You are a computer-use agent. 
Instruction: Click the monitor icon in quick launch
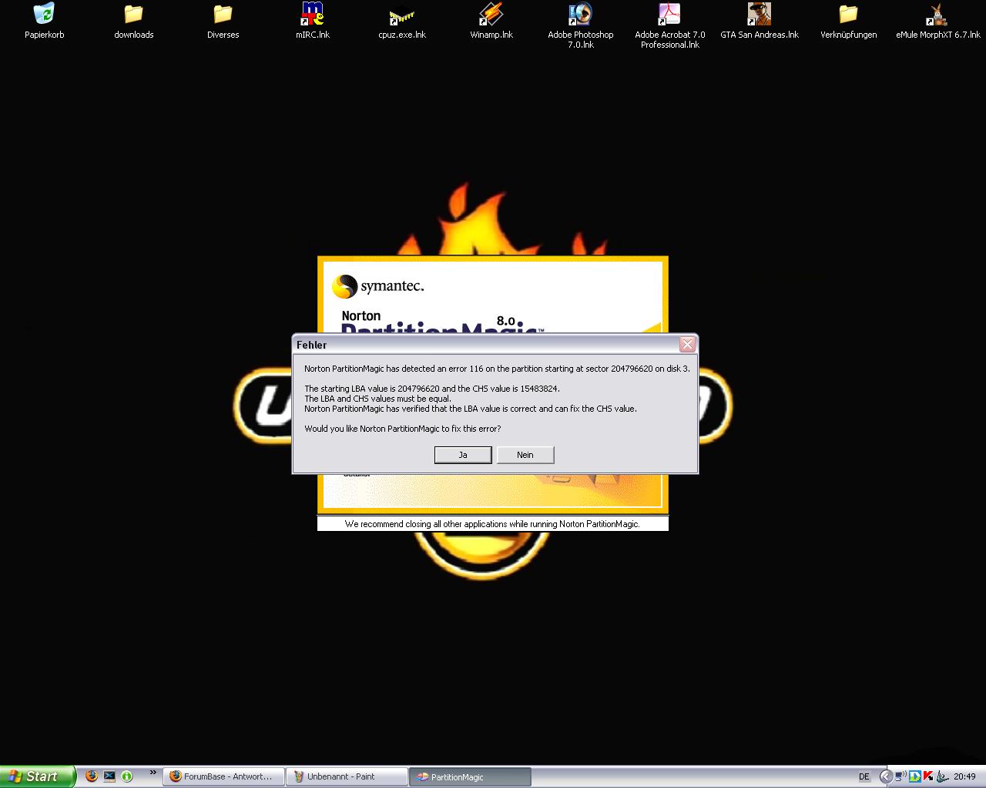point(109,776)
